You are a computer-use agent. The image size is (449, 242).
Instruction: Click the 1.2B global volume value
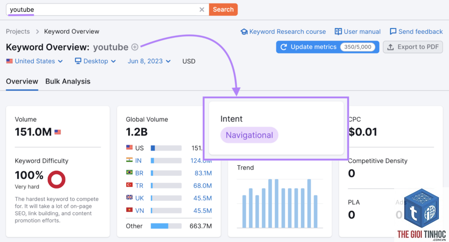coord(137,132)
